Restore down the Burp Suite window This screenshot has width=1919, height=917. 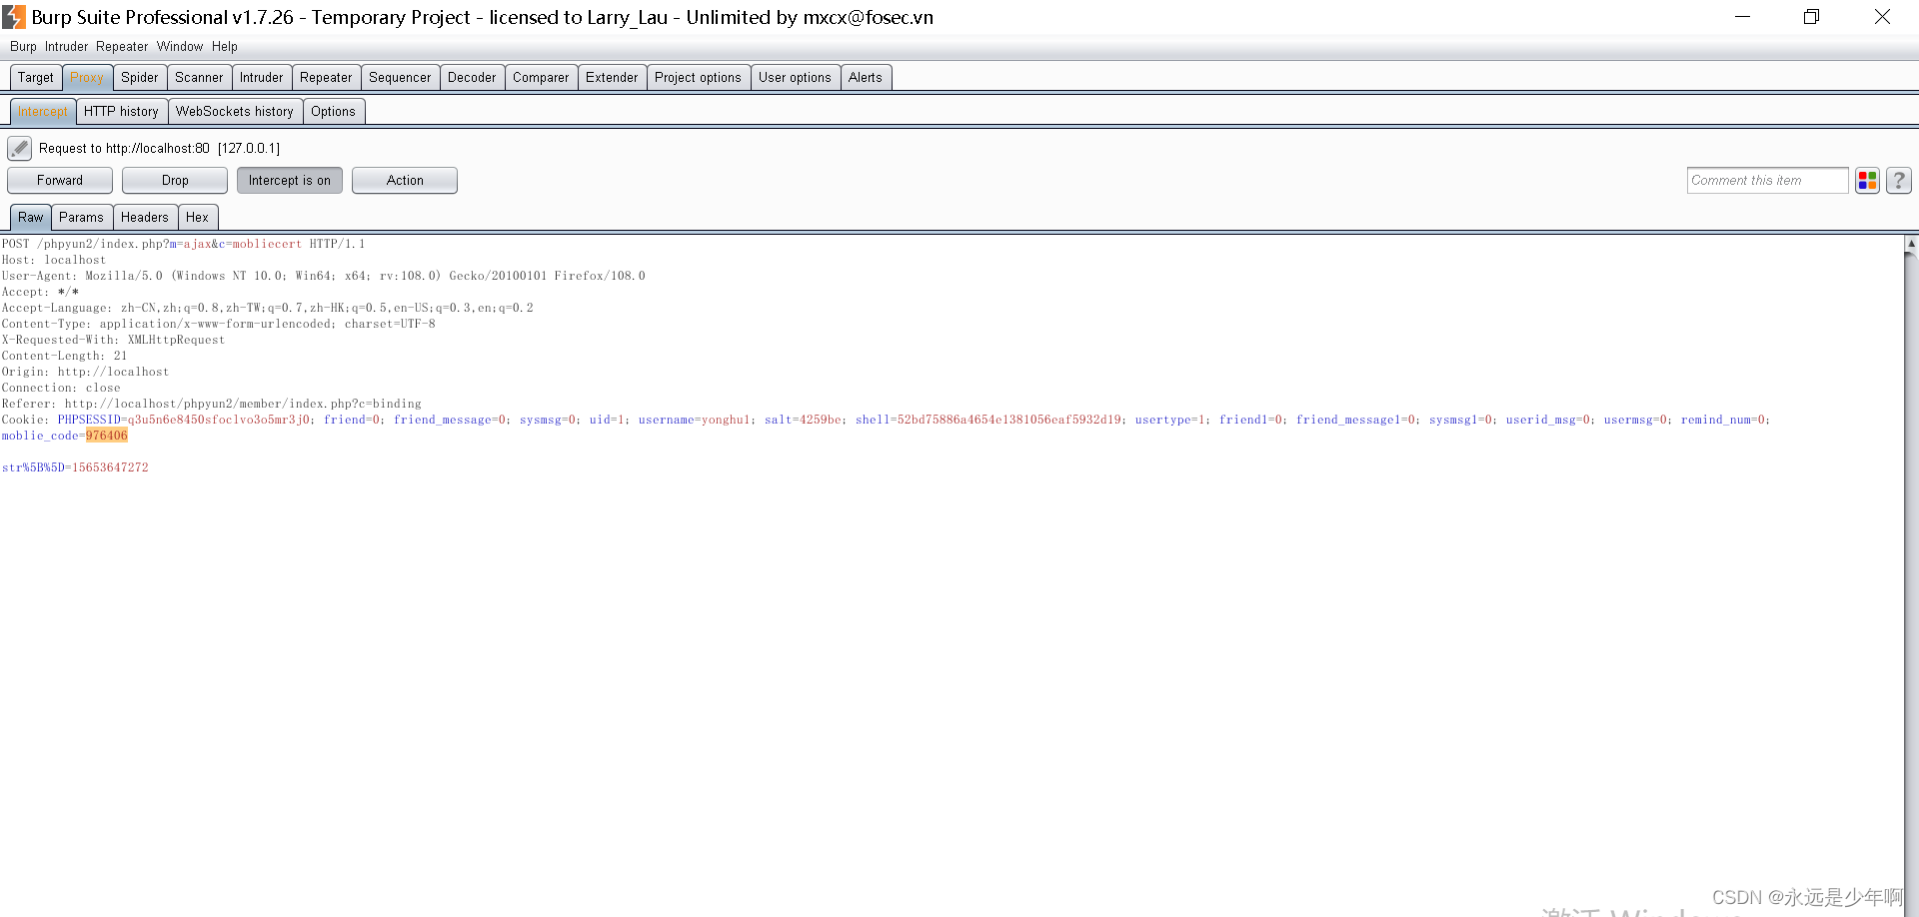(1811, 17)
